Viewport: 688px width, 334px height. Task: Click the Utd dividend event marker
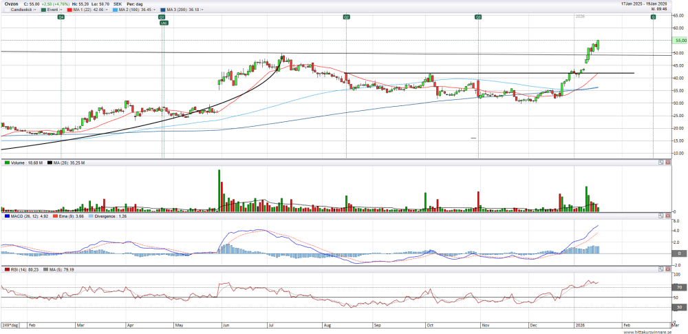tap(163, 23)
